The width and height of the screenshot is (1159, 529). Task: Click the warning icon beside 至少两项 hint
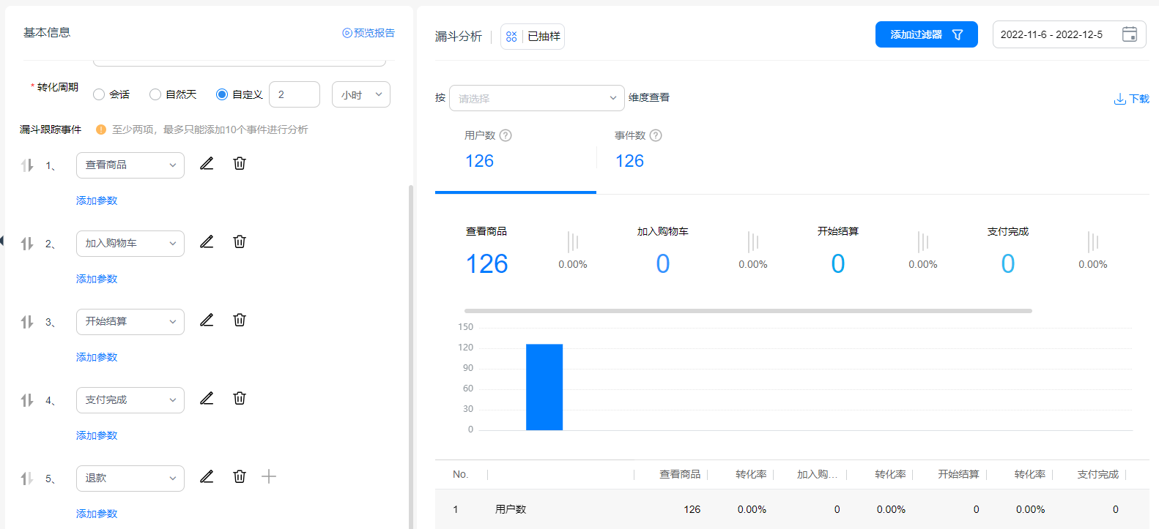click(101, 130)
